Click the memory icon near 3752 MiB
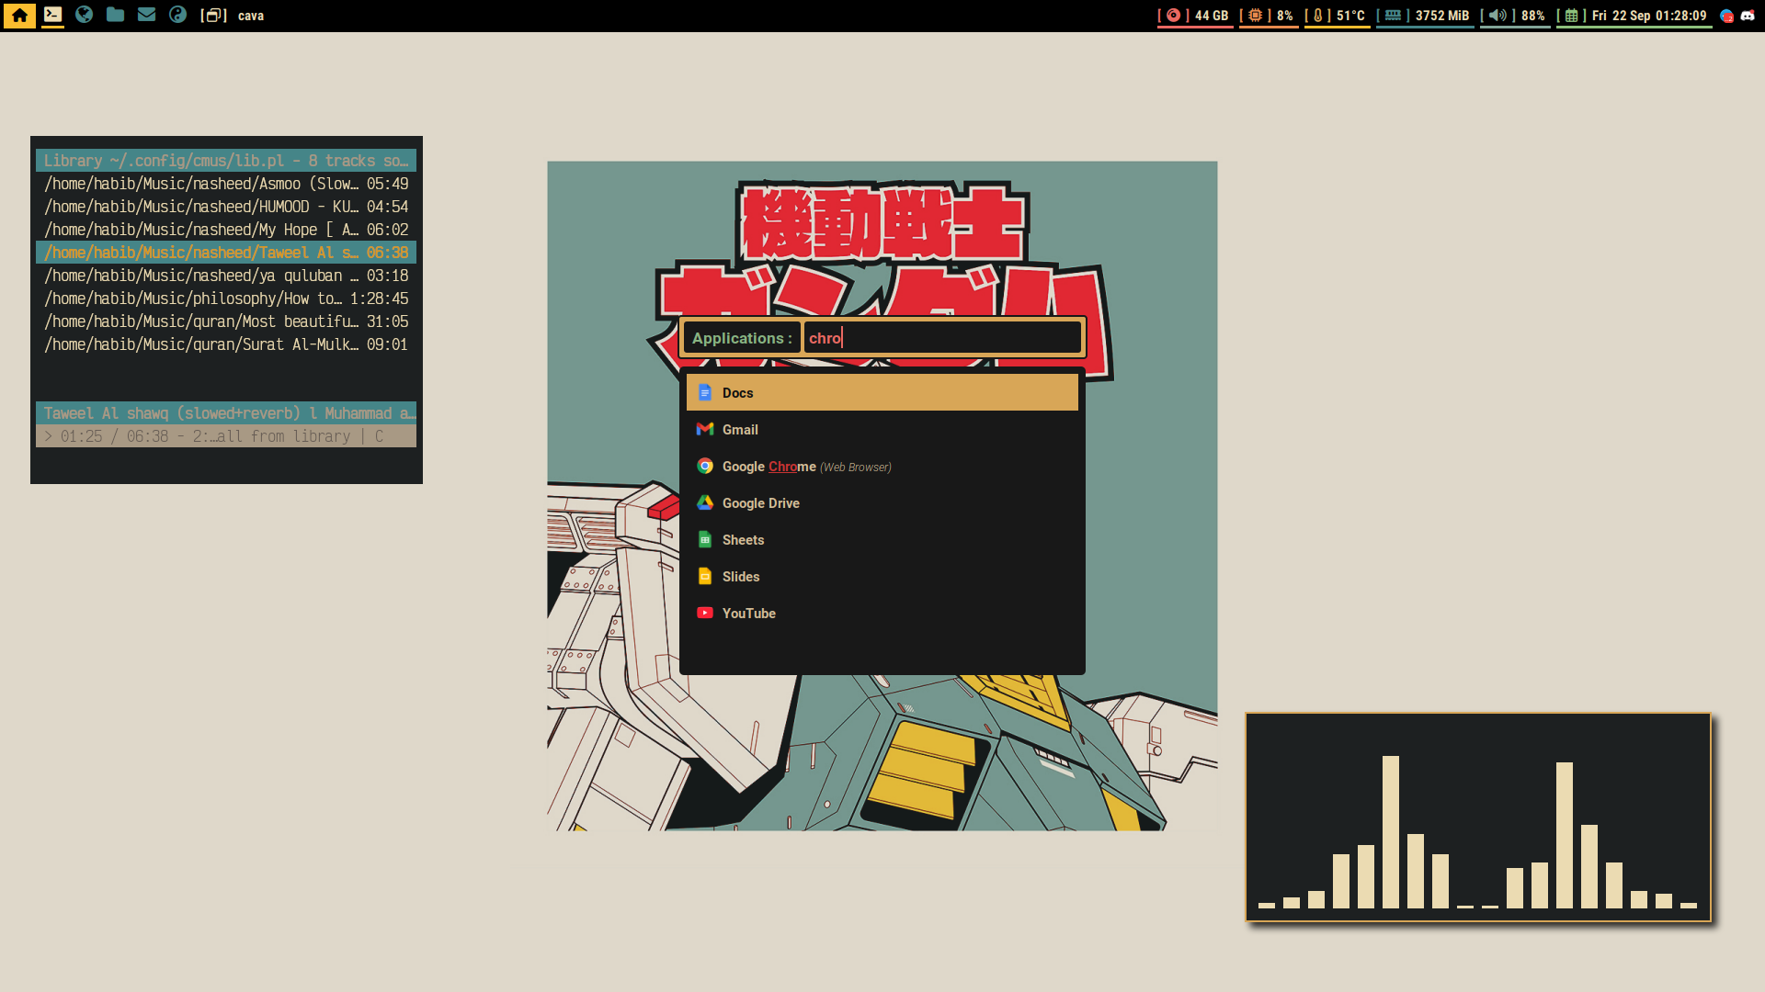This screenshot has height=992, width=1765. point(1394,16)
